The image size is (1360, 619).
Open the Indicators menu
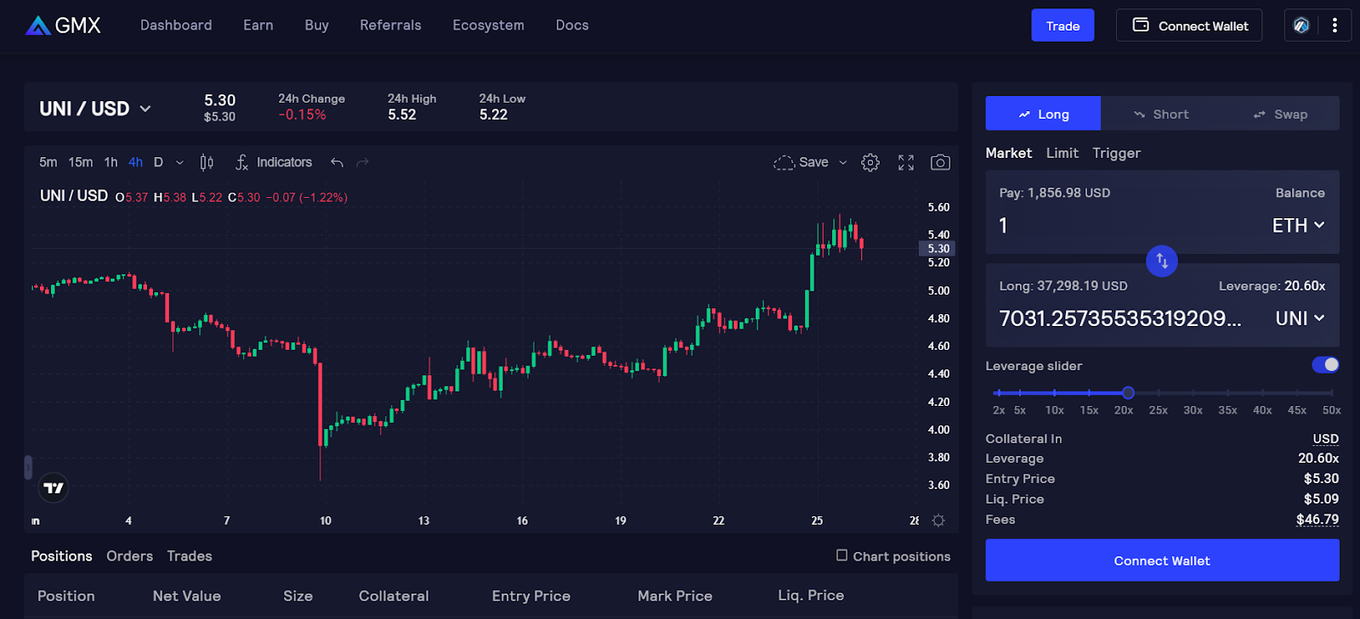point(274,162)
